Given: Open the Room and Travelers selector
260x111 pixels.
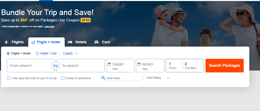Looking at the screenshot, I should [185, 66].
